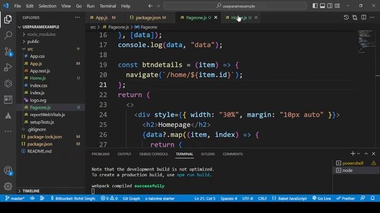The image size is (380, 213).
Task: Click the command center search field
Action: click(x=235, y=6)
